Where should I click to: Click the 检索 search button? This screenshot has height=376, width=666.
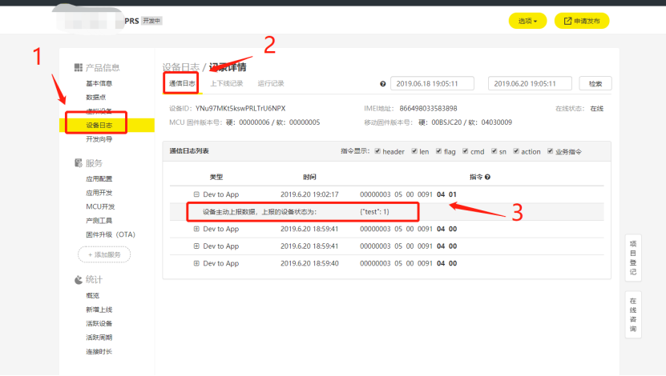[595, 83]
